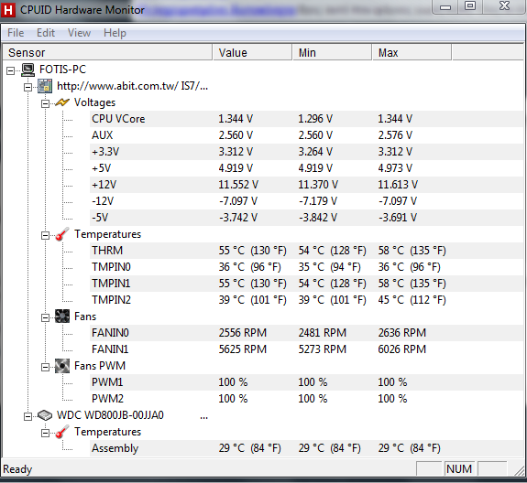This screenshot has height=483, width=527.
Task: Open the View menu
Action: 79,33
